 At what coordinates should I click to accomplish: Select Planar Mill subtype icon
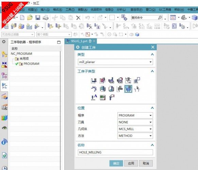click(x=128, y=80)
